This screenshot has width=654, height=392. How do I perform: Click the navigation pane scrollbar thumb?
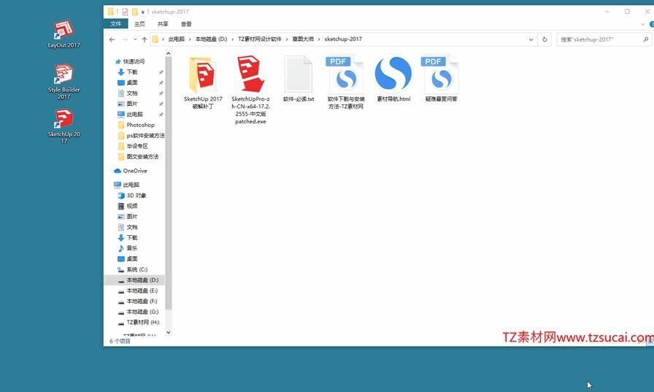pos(169,183)
